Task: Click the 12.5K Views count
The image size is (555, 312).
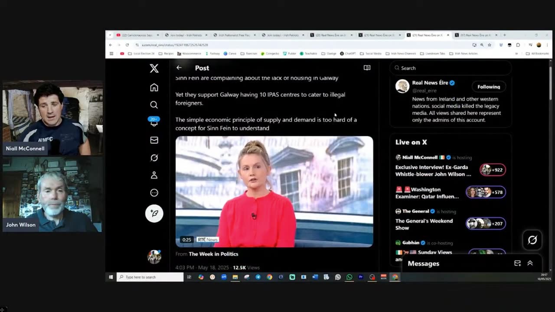Action: click(x=246, y=267)
